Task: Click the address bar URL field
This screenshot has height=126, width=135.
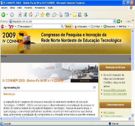Action: (63, 21)
